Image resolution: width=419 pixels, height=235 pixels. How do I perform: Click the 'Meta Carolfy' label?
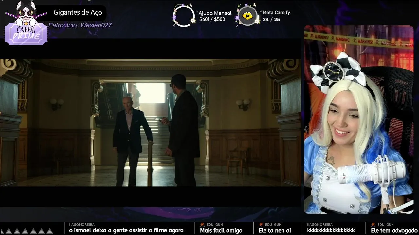276,13
